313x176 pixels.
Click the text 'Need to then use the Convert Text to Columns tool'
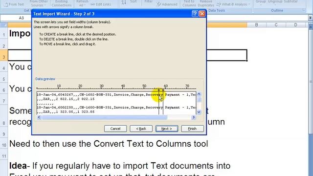pyautogui.click(x=109, y=144)
